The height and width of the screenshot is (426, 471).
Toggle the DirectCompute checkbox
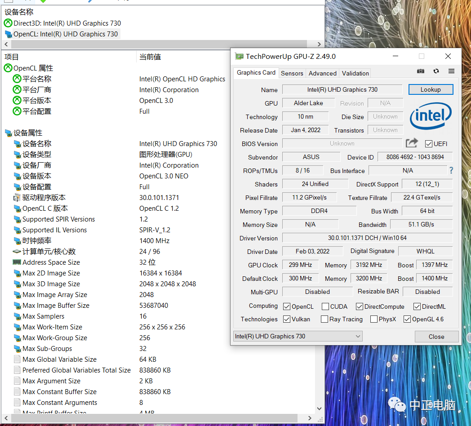(359, 306)
